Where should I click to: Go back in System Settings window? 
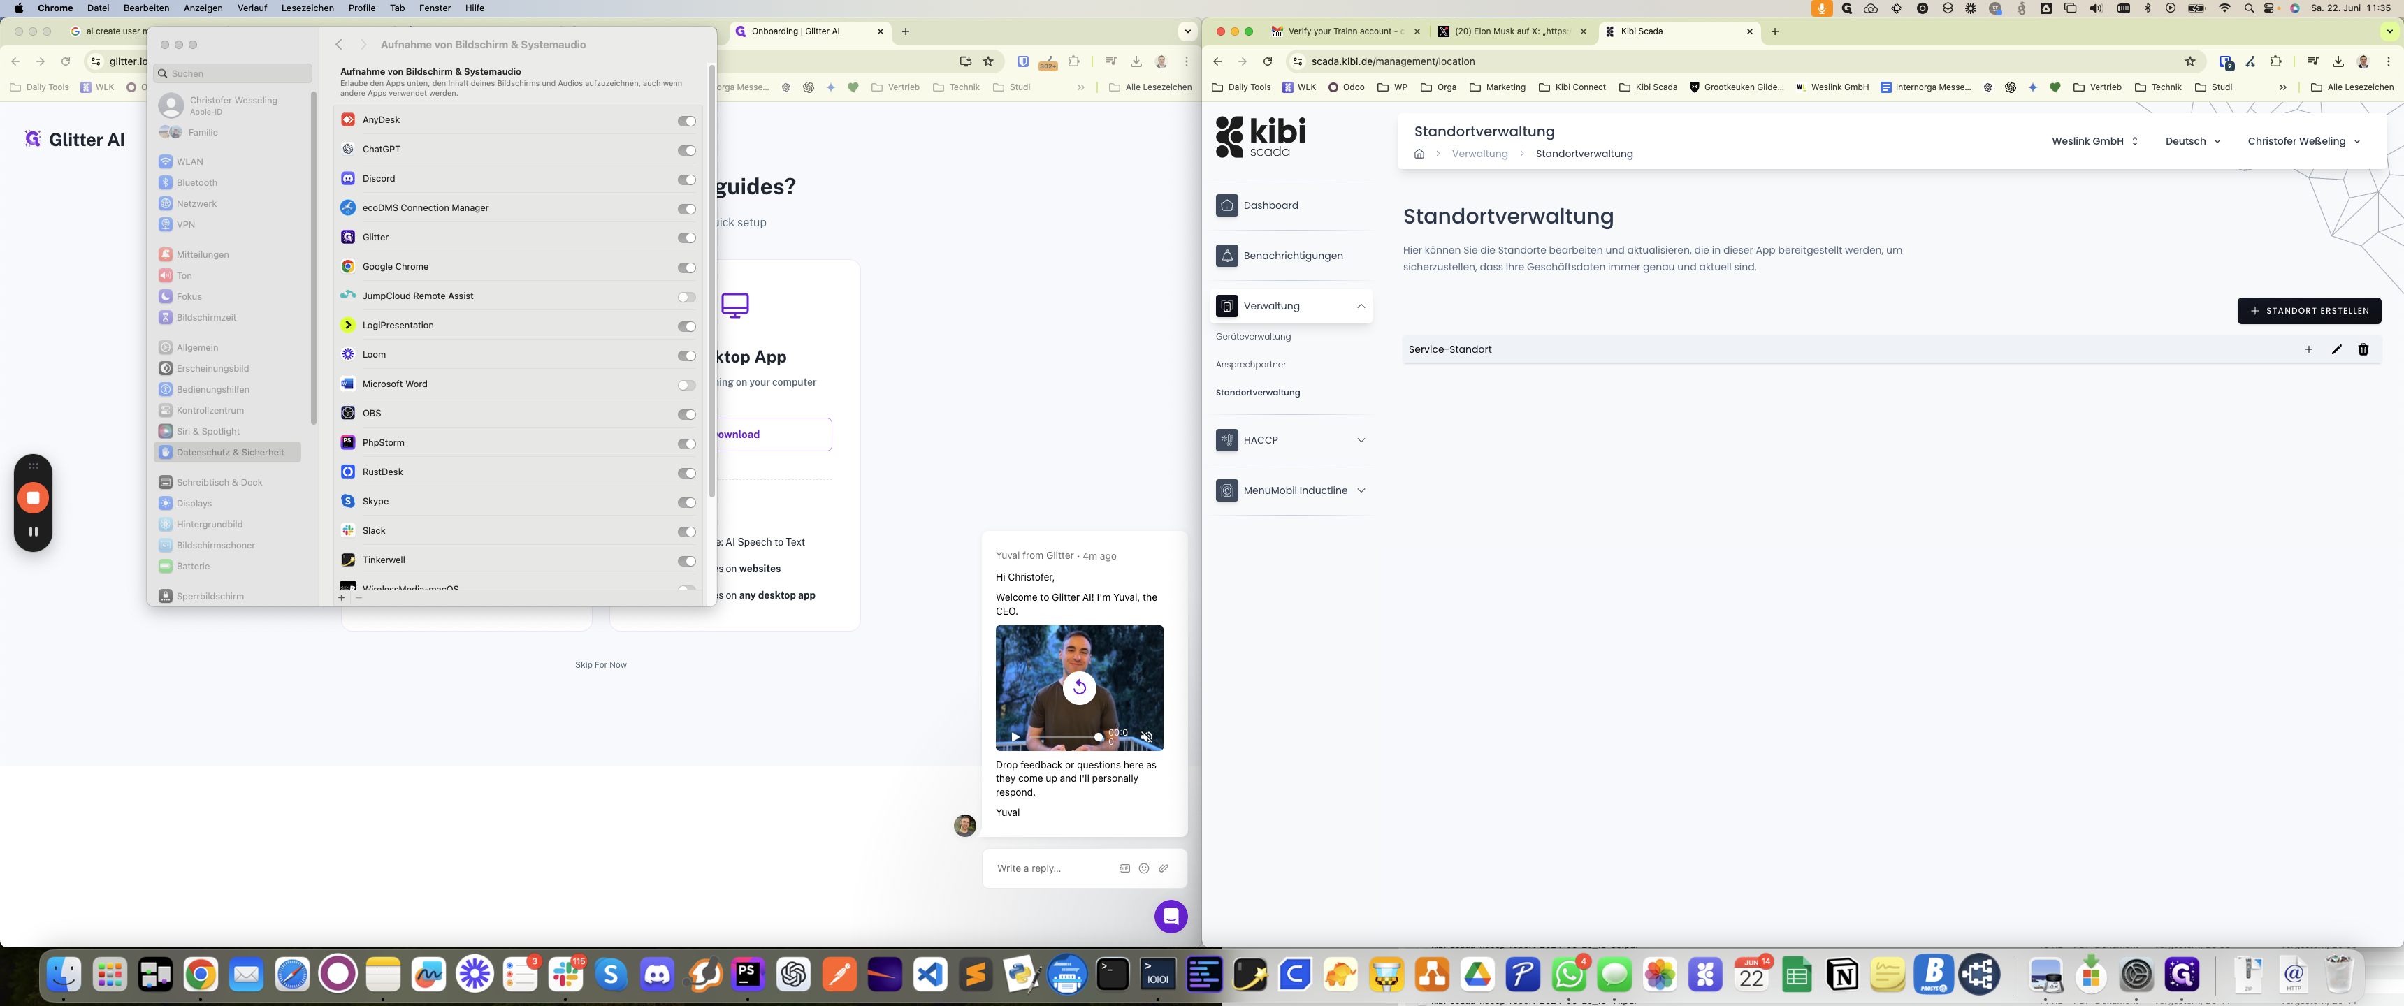tap(339, 45)
